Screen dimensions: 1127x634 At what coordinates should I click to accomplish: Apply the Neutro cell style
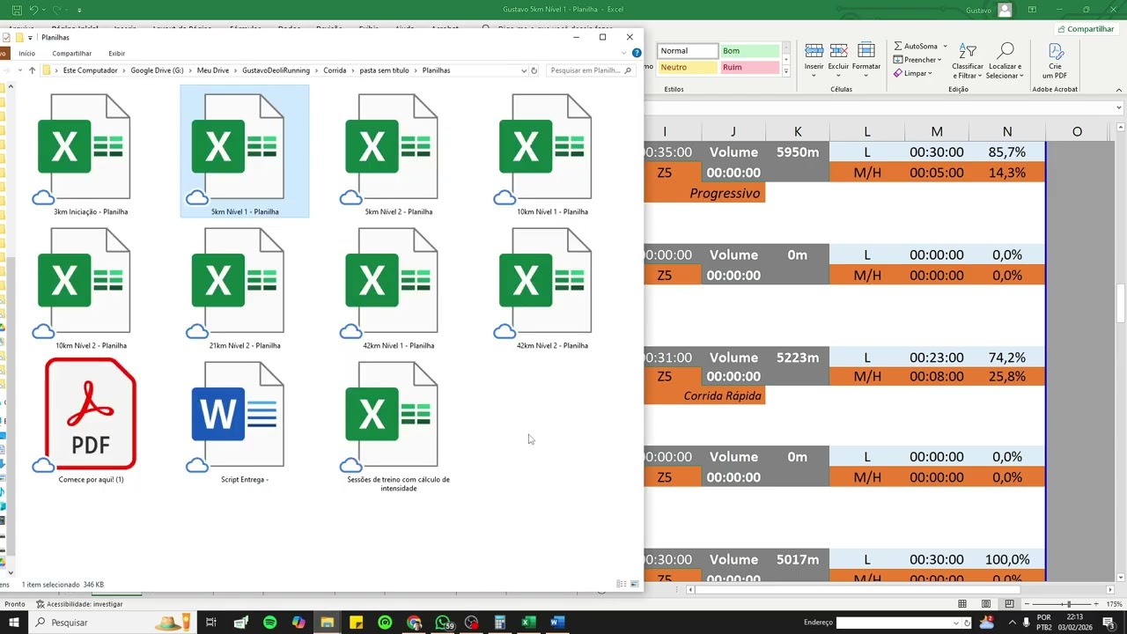click(688, 67)
